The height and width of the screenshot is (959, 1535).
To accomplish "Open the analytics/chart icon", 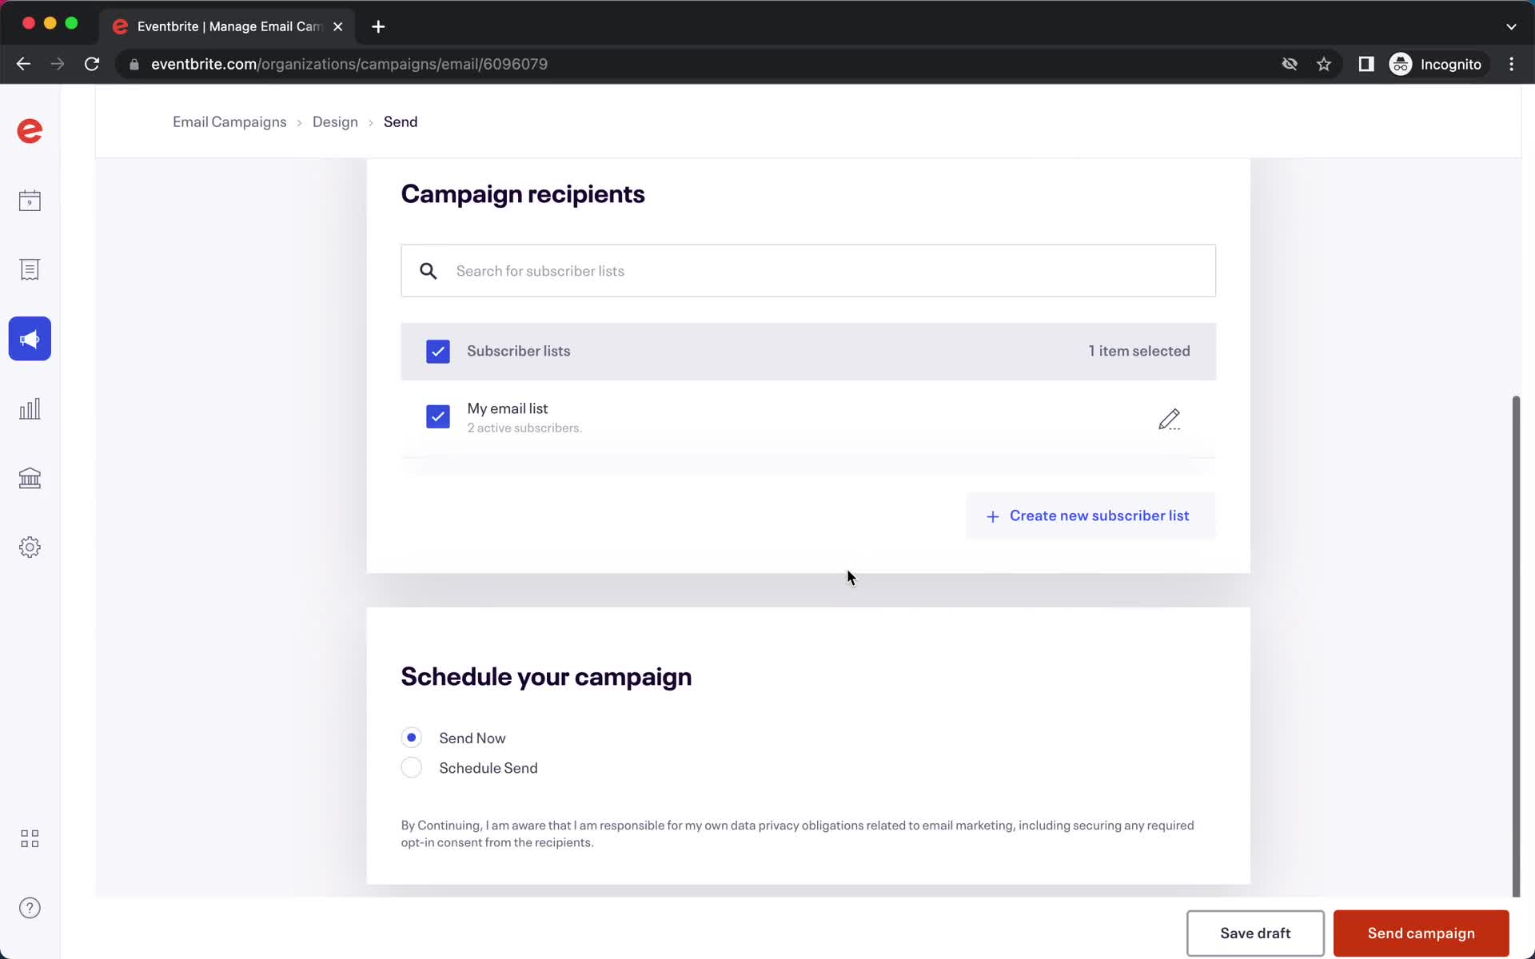I will tap(30, 408).
